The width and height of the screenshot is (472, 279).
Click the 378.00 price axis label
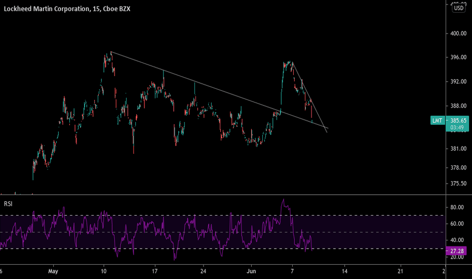click(458, 168)
